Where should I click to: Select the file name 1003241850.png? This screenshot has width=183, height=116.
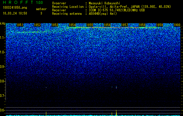(x=15, y=8)
